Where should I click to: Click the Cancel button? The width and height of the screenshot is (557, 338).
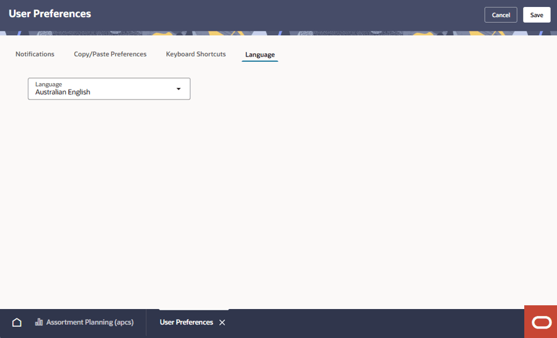pos(500,15)
